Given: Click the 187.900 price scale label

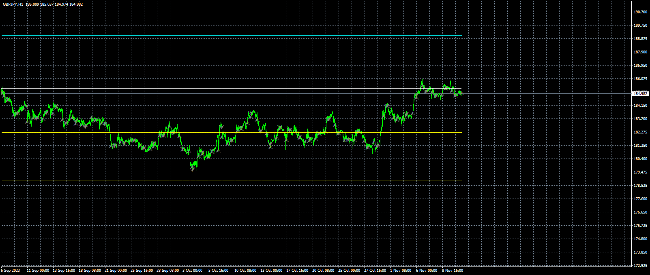Looking at the screenshot, I should click(x=640, y=52).
